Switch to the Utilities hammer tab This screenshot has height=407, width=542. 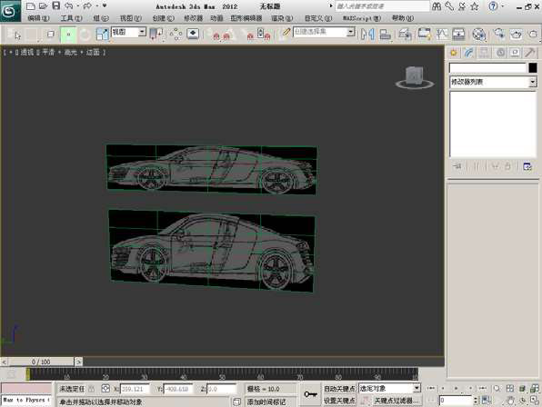pos(530,53)
